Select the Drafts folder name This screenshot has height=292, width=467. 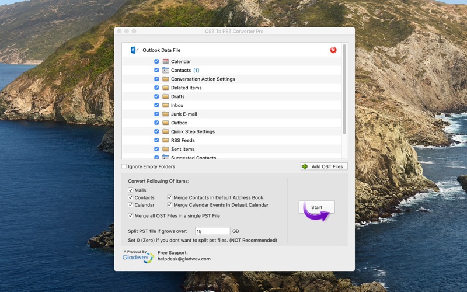[x=178, y=96]
